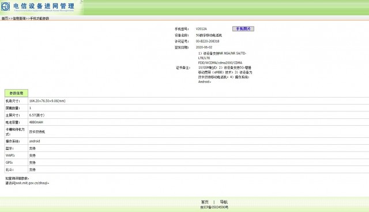Viewport: 369px width, 212px height.
Task: Click the 操作系统 row label
Action: [13, 141]
